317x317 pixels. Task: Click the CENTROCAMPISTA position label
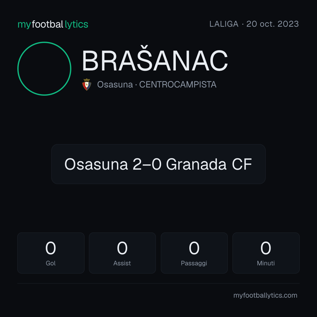[x=178, y=85]
